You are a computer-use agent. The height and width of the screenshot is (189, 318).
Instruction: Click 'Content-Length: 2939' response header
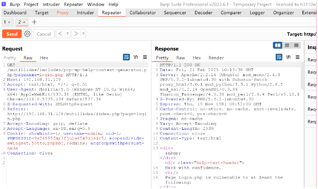[x=187, y=129]
